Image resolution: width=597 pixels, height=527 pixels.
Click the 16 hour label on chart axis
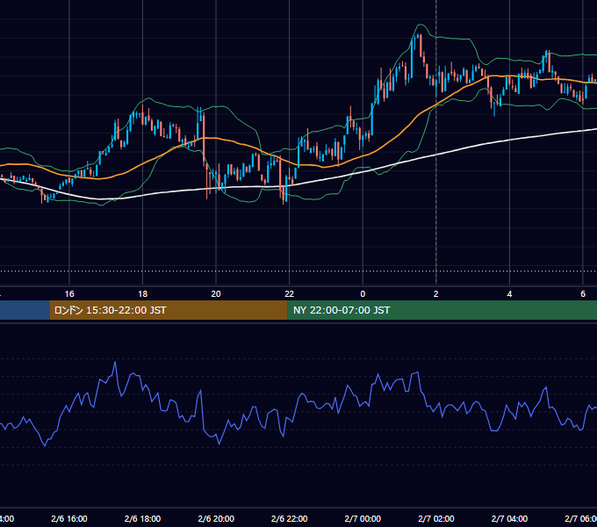tap(69, 293)
